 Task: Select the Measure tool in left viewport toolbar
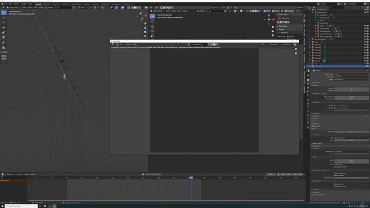click(x=4, y=47)
